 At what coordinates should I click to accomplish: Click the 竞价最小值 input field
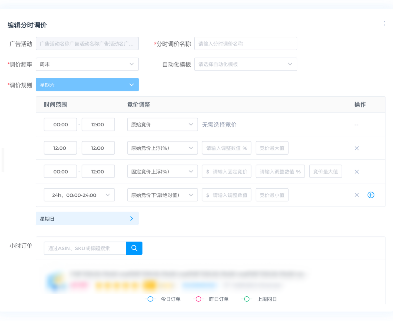(272, 195)
